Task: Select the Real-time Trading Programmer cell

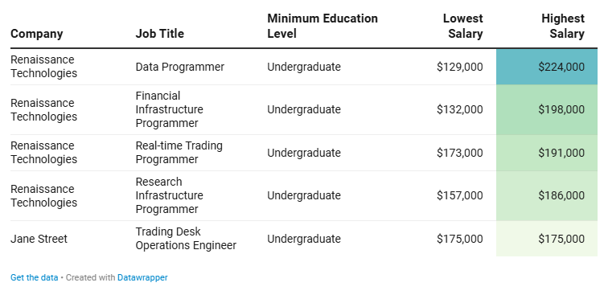Action: point(179,153)
